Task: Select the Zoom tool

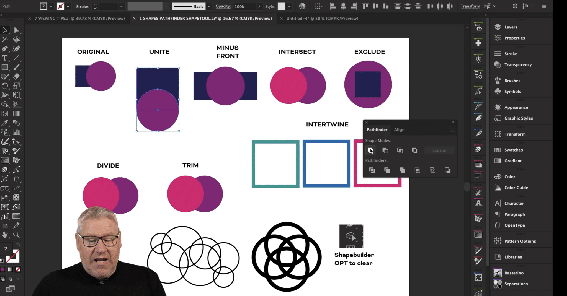Action: click(17, 235)
